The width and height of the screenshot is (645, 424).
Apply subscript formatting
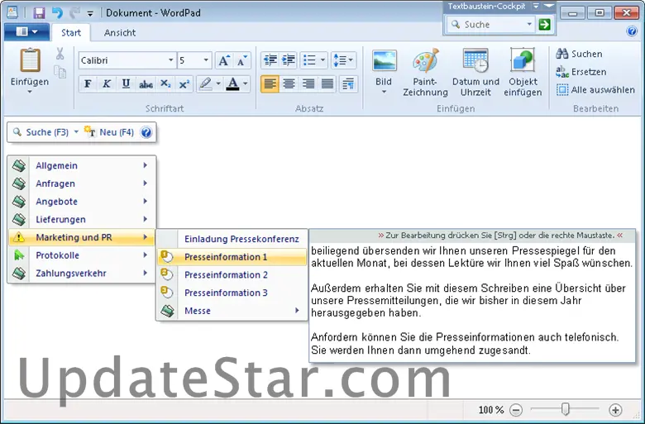click(165, 84)
